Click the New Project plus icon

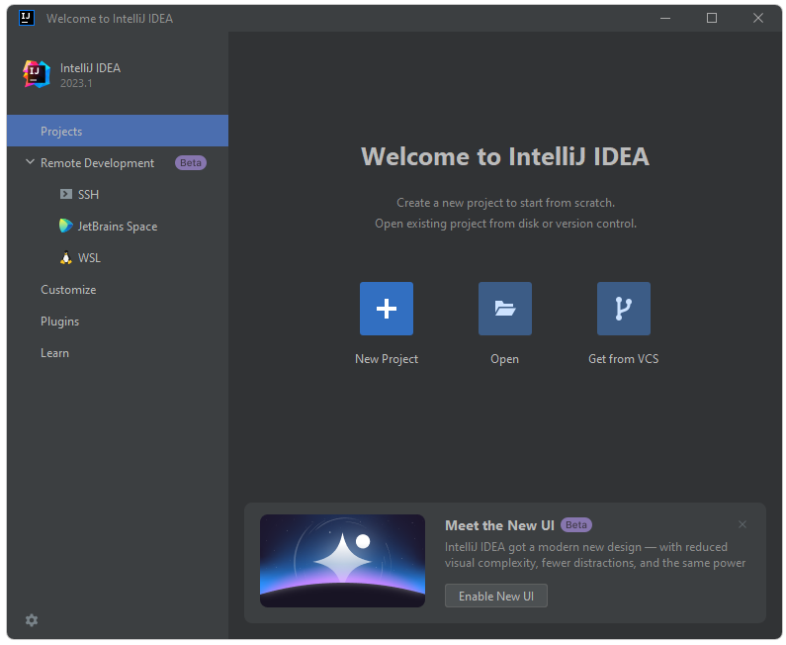tap(387, 309)
